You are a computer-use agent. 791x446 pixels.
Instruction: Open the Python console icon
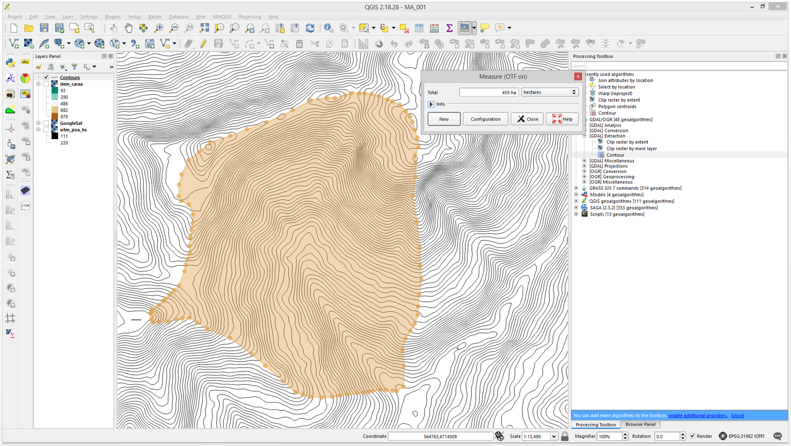tap(10, 63)
